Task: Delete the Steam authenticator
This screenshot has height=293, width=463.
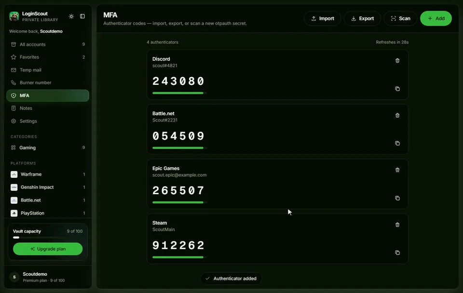Action: pyautogui.click(x=397, y=225)
